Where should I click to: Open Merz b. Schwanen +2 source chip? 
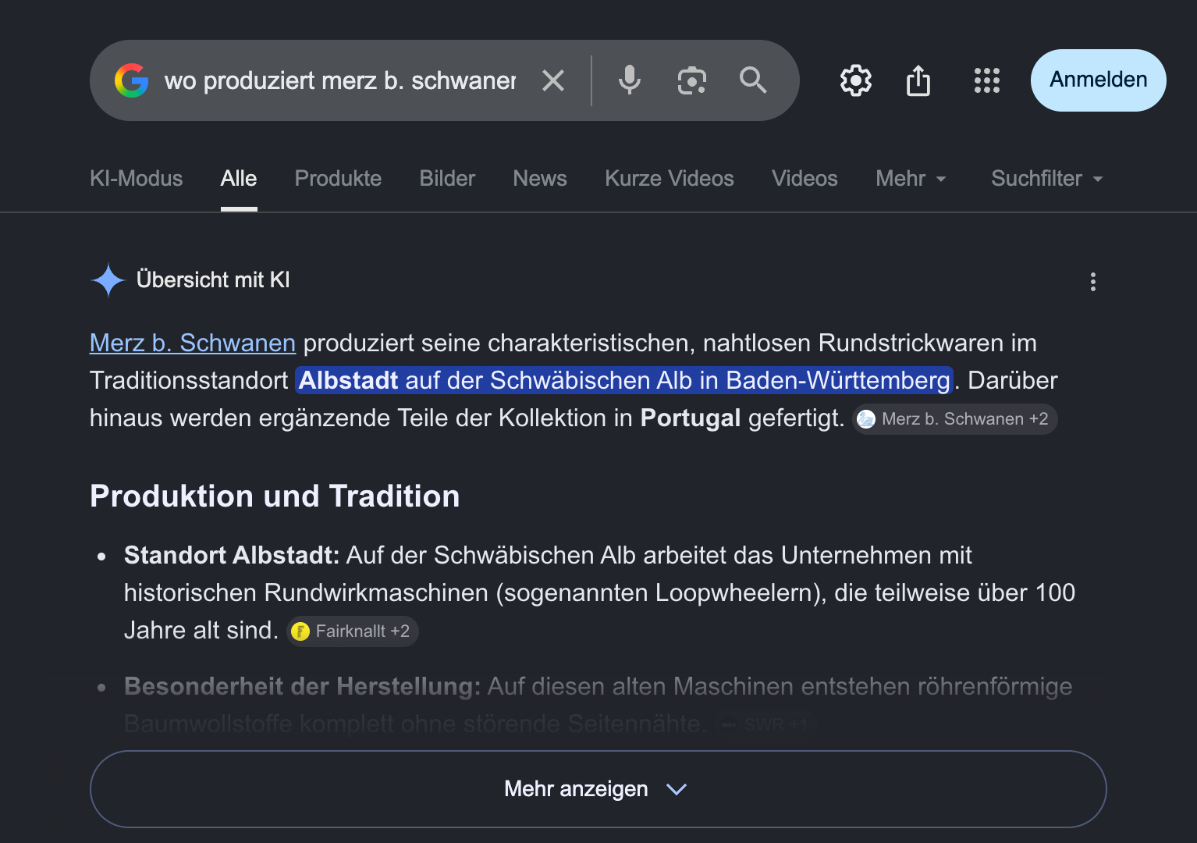(x=955, y=419)
